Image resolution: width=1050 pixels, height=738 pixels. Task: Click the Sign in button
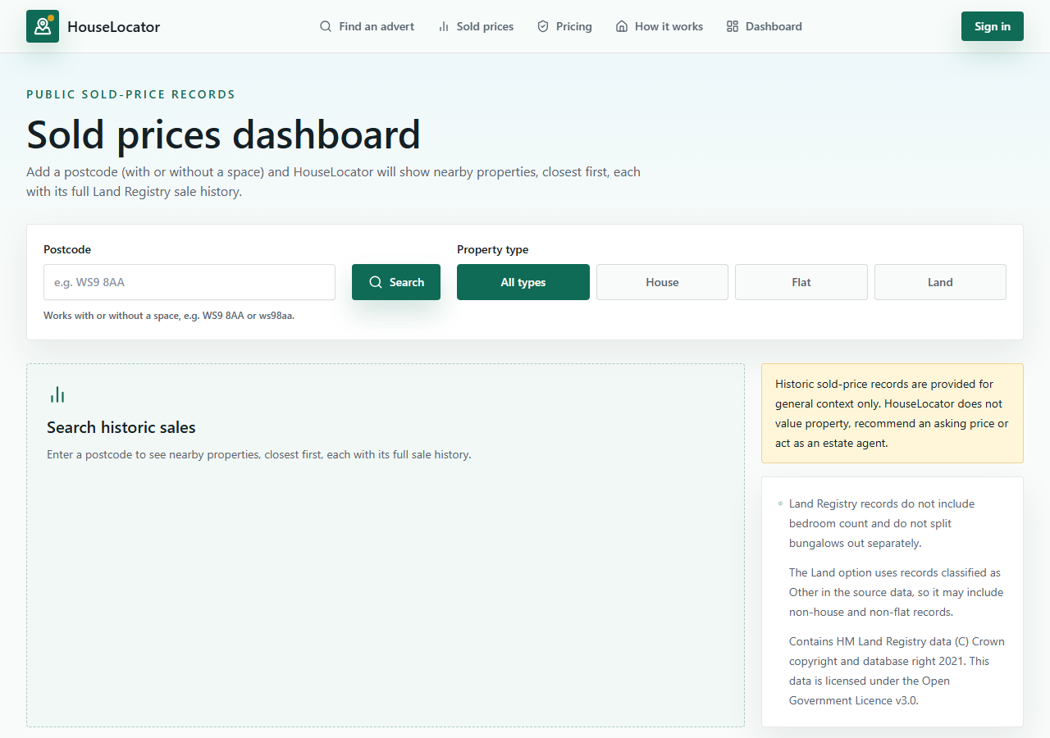click(x=993, y=26)
